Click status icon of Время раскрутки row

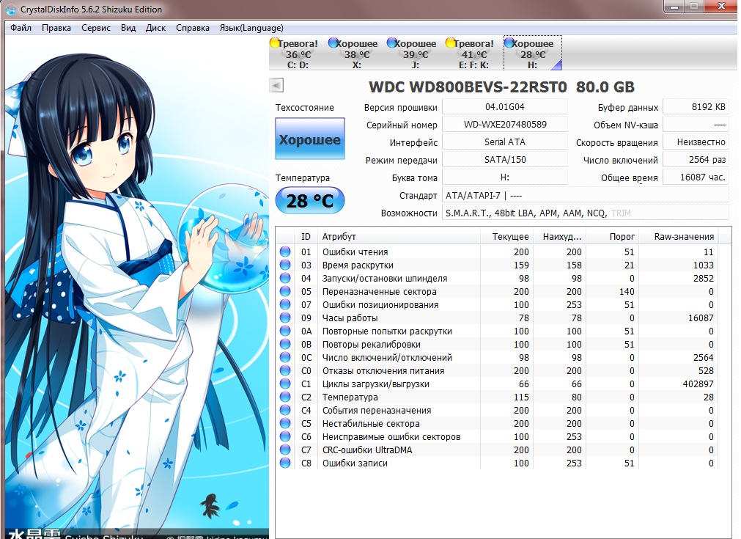click(285, 265)
